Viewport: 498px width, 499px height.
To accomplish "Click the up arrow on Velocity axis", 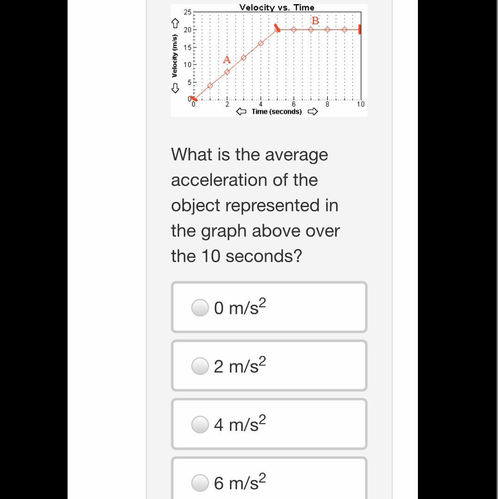I will (175, 23).
